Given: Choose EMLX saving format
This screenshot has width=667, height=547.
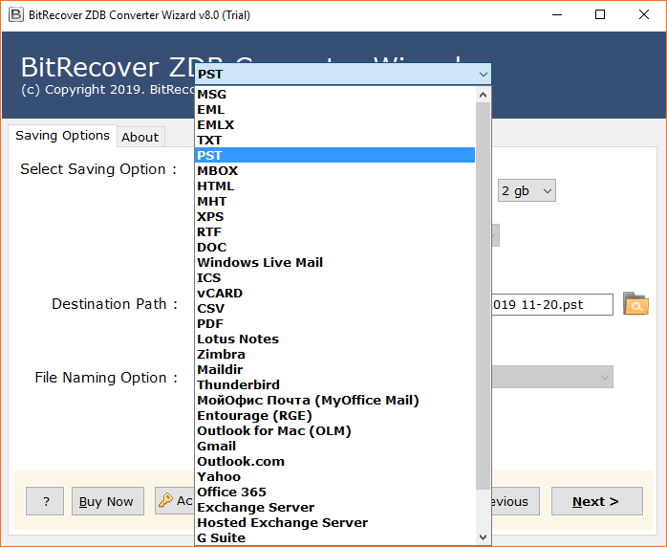Looking at the screenshot, I should coord(334,124).
